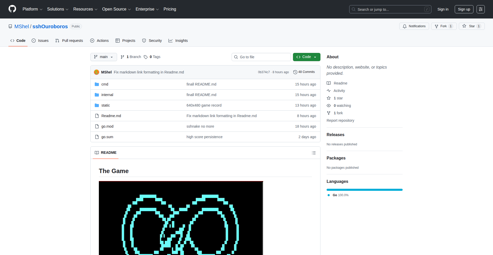This screenshot has height=255, width=493.
Task: Click the Notifications bell button
Action: pyautogui.click(x=414, y=26)
